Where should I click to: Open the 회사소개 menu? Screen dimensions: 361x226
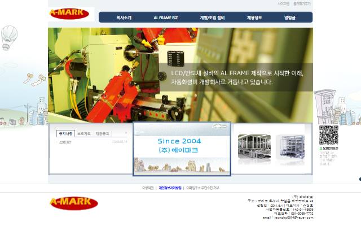pos(124,18)
